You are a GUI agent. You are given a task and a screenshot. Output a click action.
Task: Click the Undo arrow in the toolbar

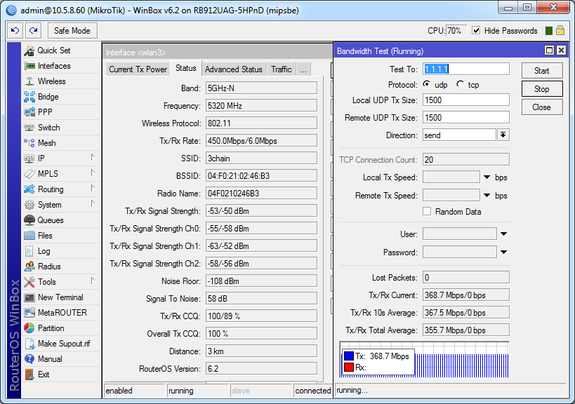[x=15, y=30]
